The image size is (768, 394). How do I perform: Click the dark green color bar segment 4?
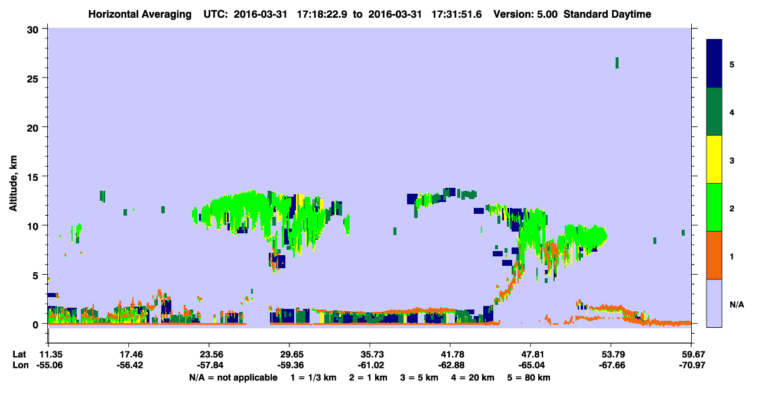tap(714, 112)
